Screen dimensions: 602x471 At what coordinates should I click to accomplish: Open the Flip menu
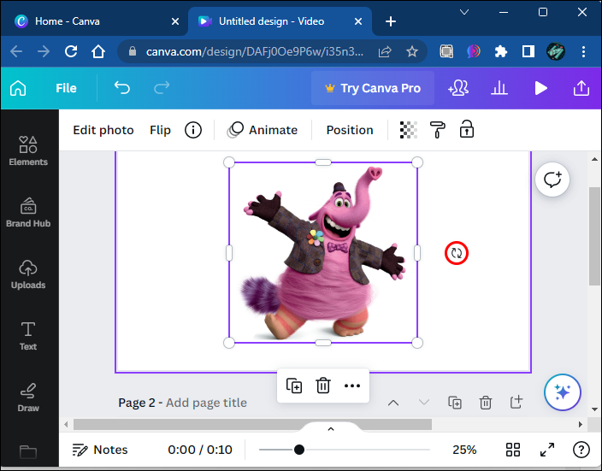click(x=160, y=130)
